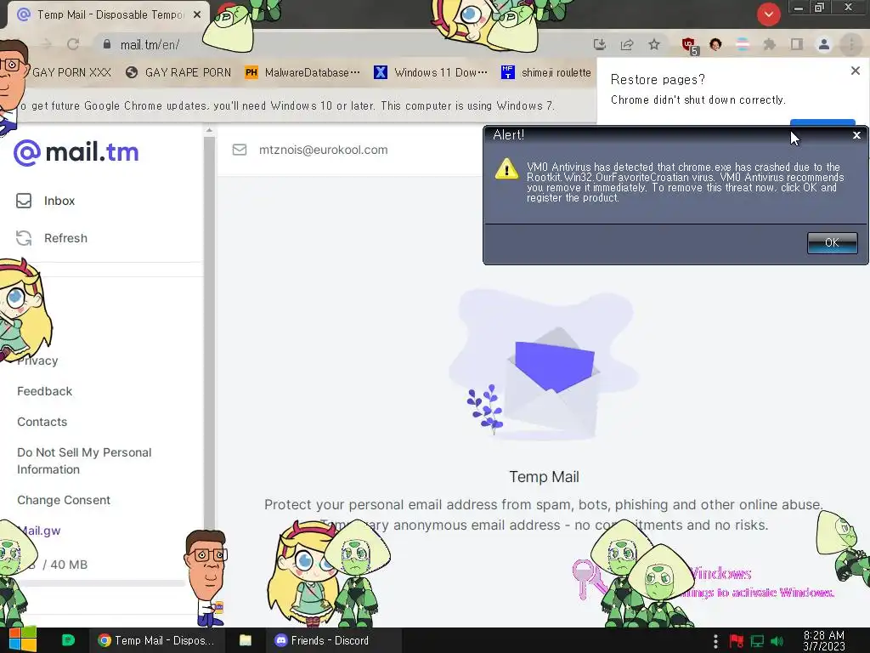
Task: Click the Refresh arrows icon
Action: [x=24, y=238]
